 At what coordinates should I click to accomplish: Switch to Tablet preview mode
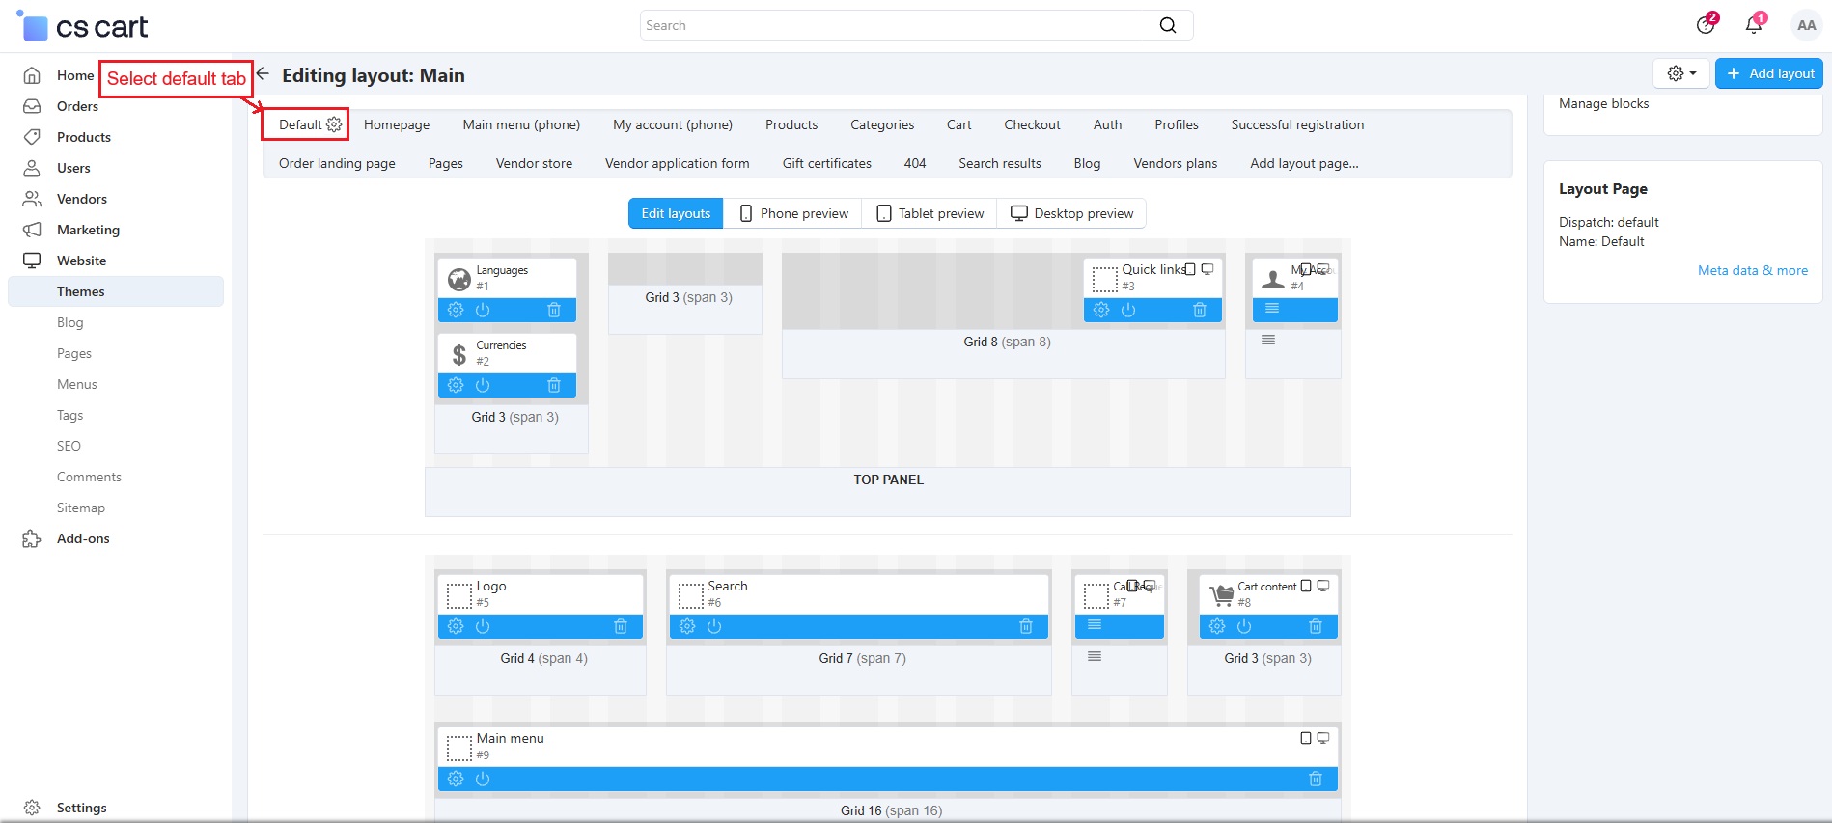click(x=930, y=213)
